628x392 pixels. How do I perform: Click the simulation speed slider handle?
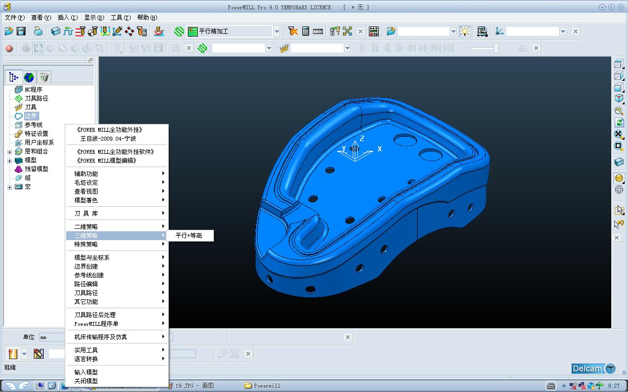[x=496, y=48]
